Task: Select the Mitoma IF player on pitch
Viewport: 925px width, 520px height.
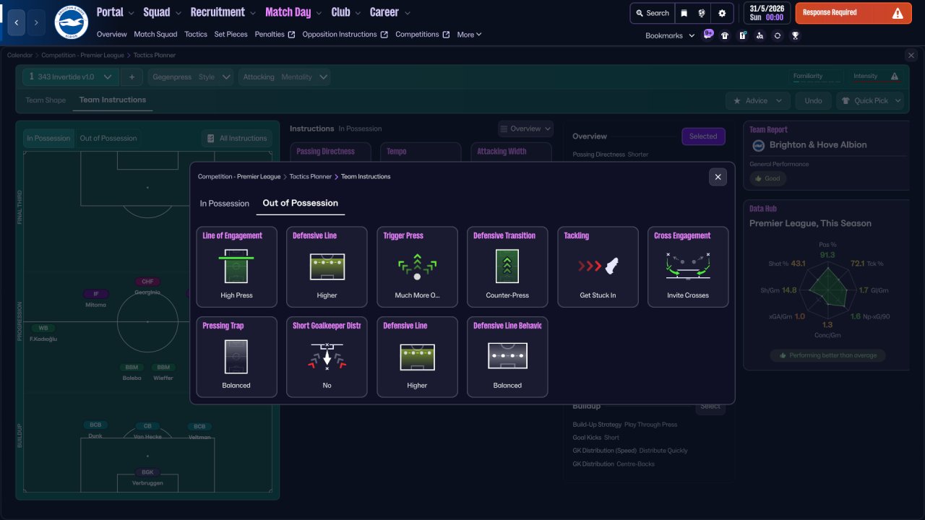Action: coord(95,299)
